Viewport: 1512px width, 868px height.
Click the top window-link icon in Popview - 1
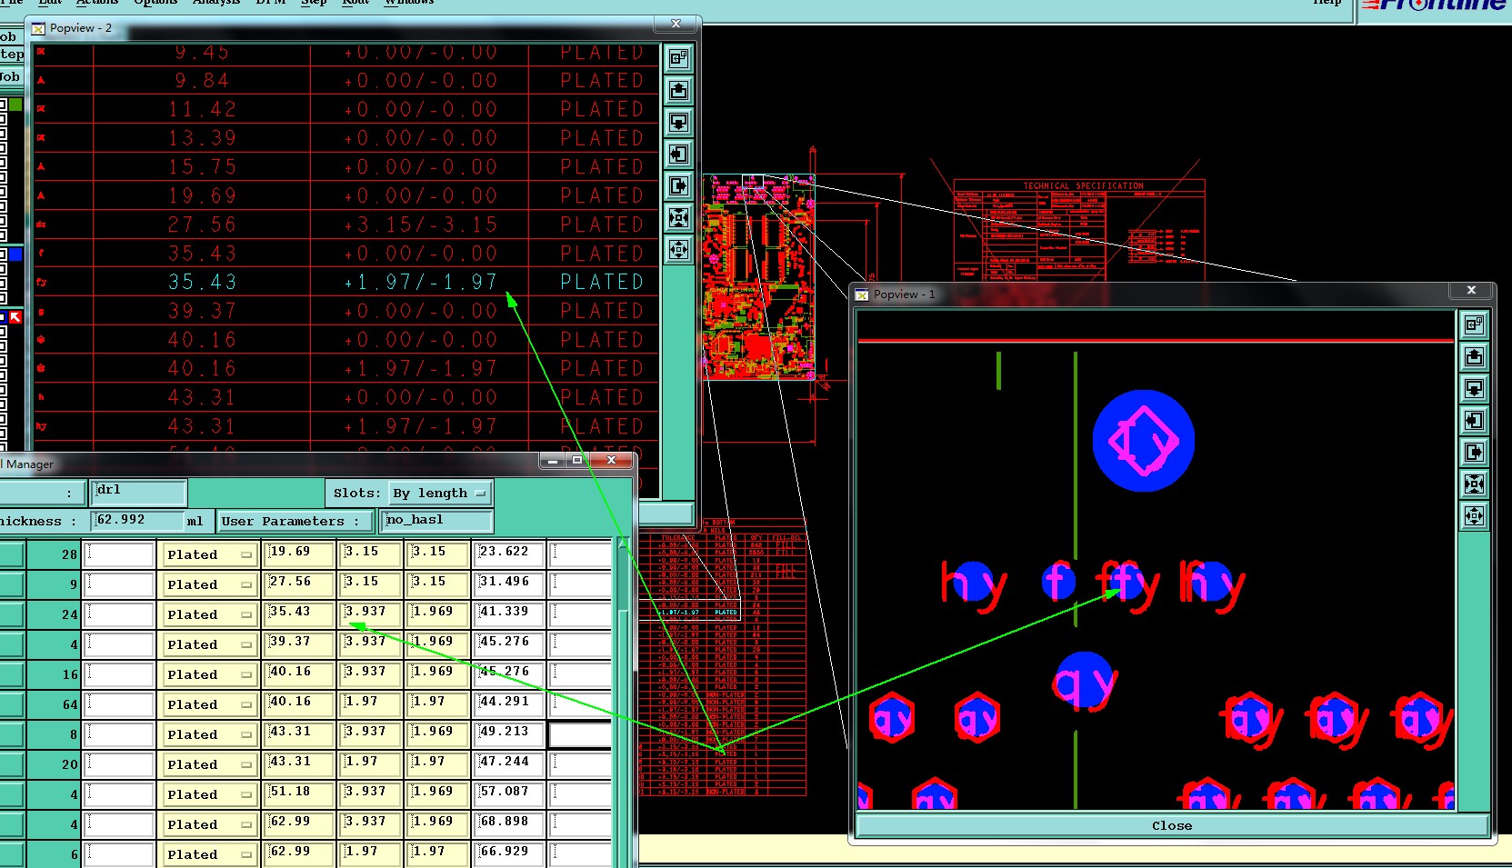point(1474,324)
